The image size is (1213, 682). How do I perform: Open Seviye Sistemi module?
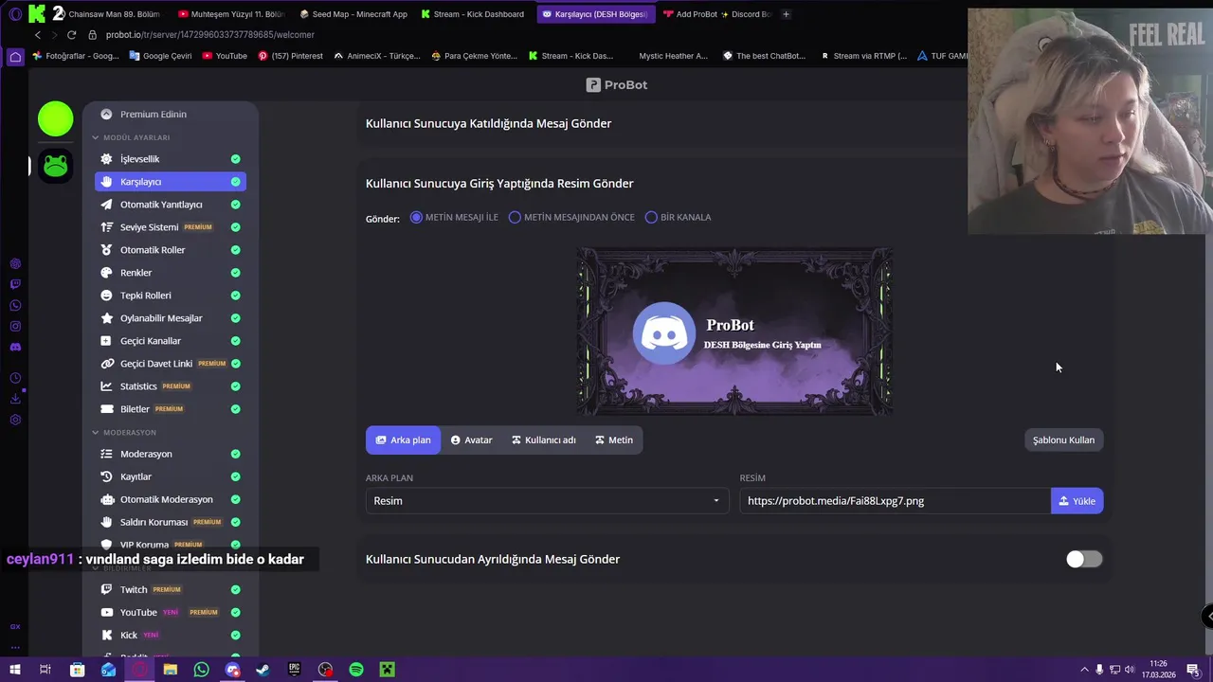[x=170, y=227]
